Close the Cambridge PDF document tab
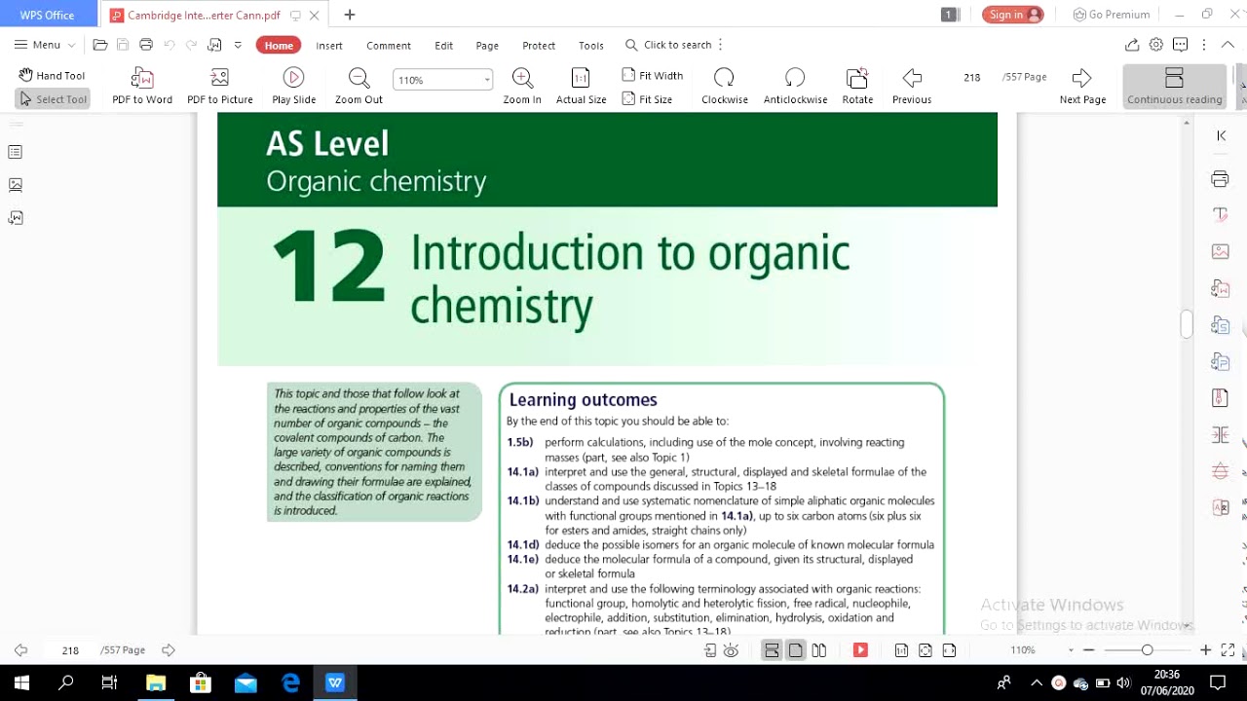The width and height of the screenshot is (1247, 701). point(314,15)
